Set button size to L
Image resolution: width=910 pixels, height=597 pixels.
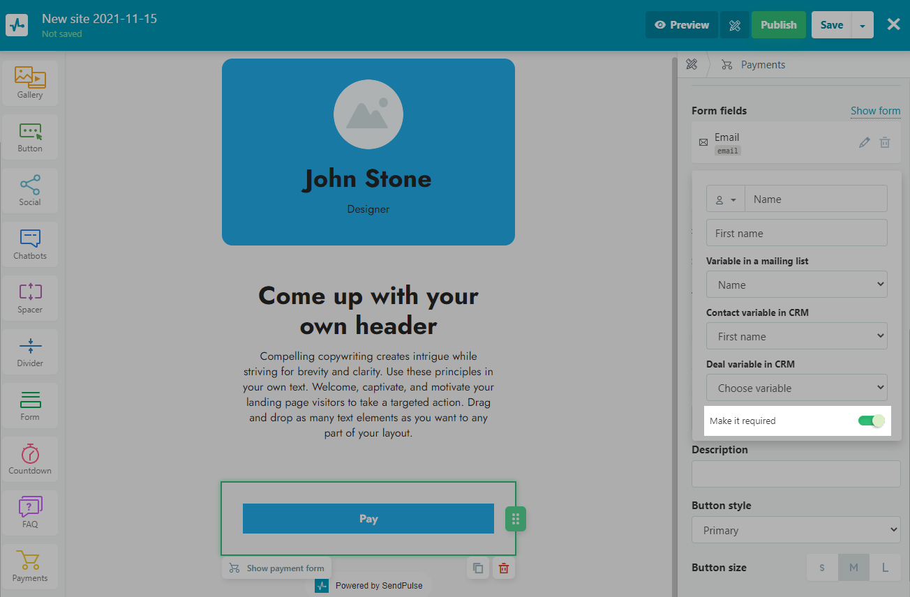click(x=885, y=568)
